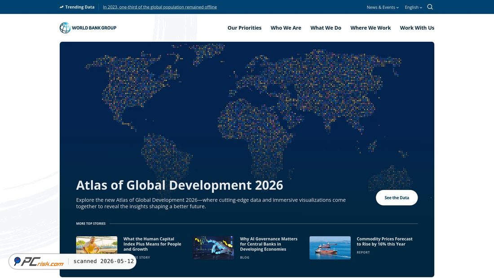Open the What We Do menu
494x278 pixels.
pos(326,28)
